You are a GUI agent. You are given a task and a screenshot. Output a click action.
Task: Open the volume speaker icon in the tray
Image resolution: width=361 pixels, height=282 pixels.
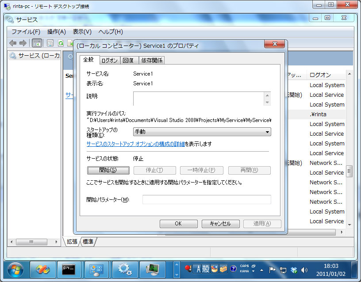tap(305, 270)
